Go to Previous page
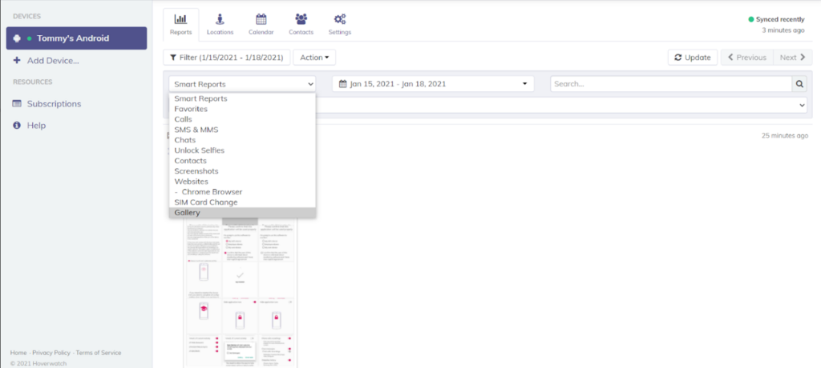 [747, 58]
